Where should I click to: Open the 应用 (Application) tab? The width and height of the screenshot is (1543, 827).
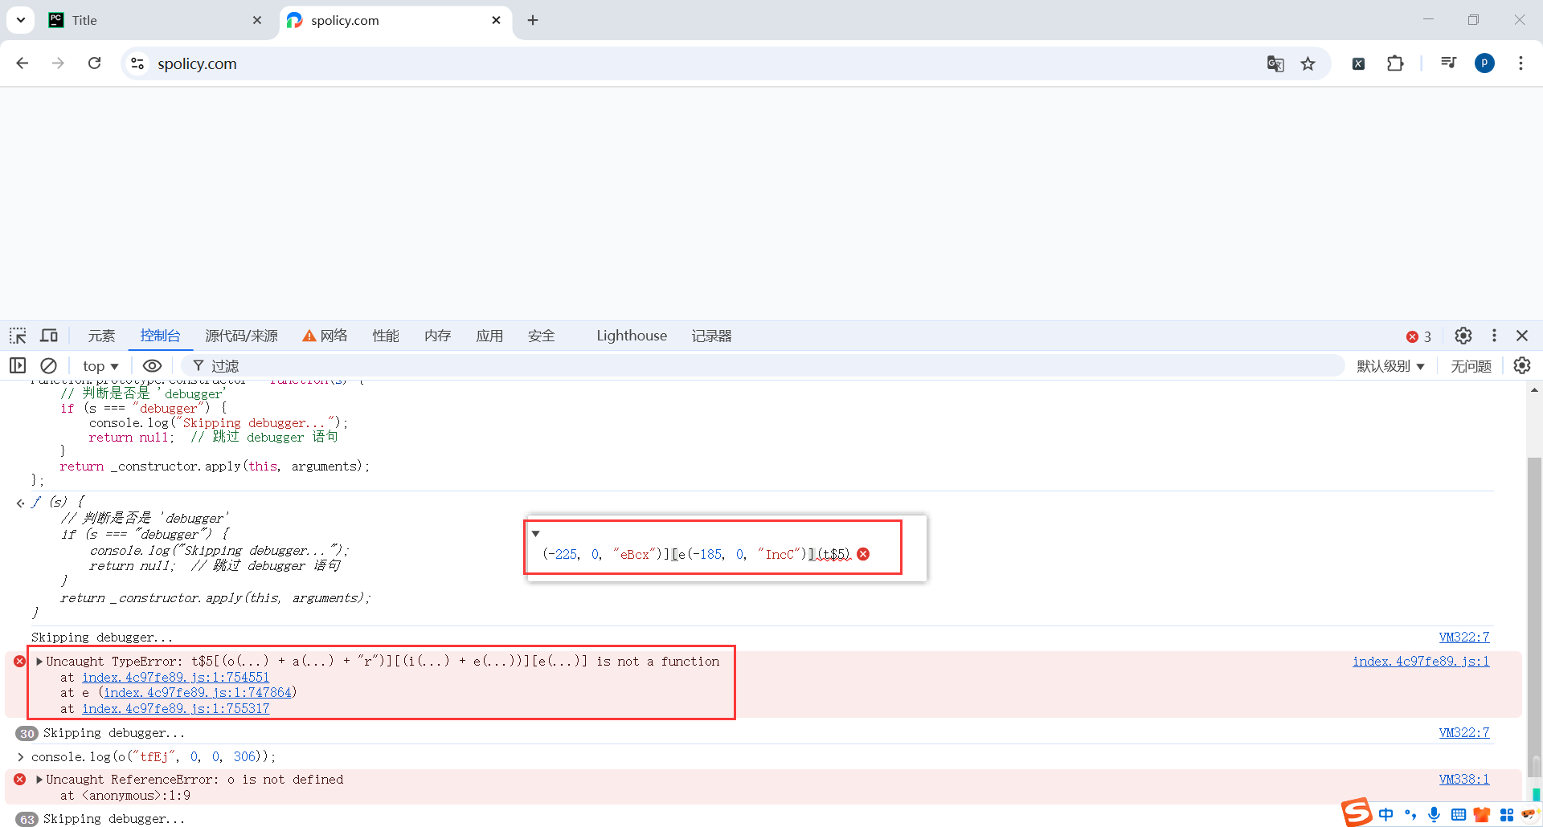coord(489,336)
